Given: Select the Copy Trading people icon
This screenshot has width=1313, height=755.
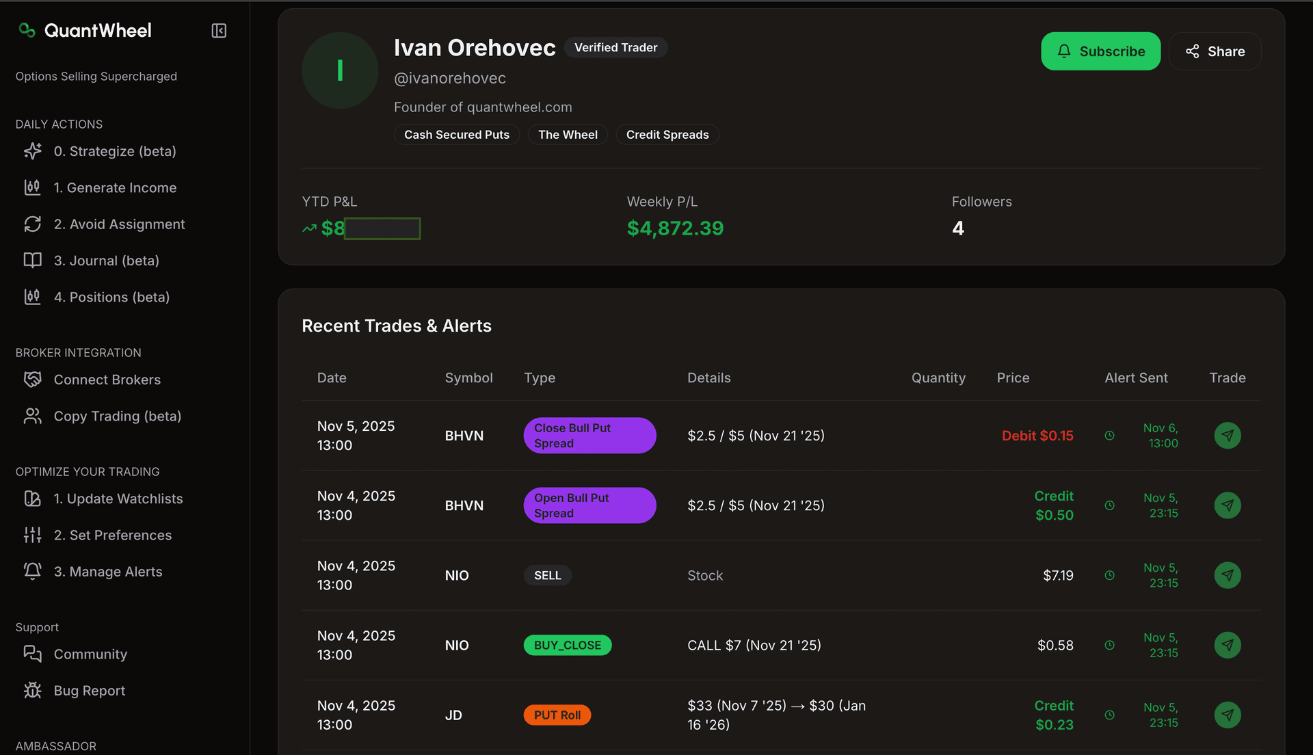Looking at the screenshot, I should click(x=32, y=416).
